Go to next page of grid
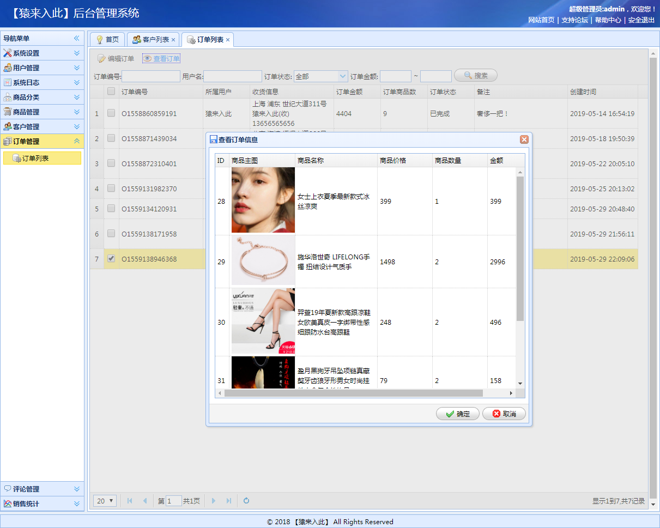This screenshot has height=528, width=660. click(214, 501)
